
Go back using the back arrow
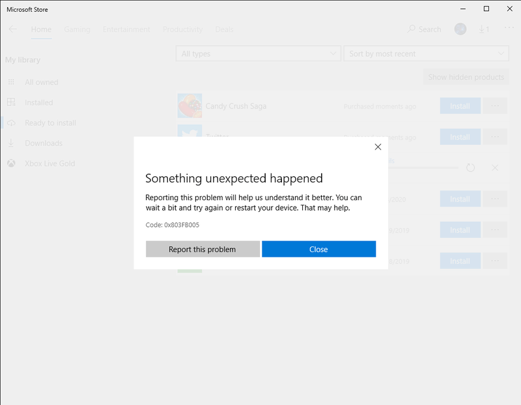pyautogui.click(x=12, y=29)
